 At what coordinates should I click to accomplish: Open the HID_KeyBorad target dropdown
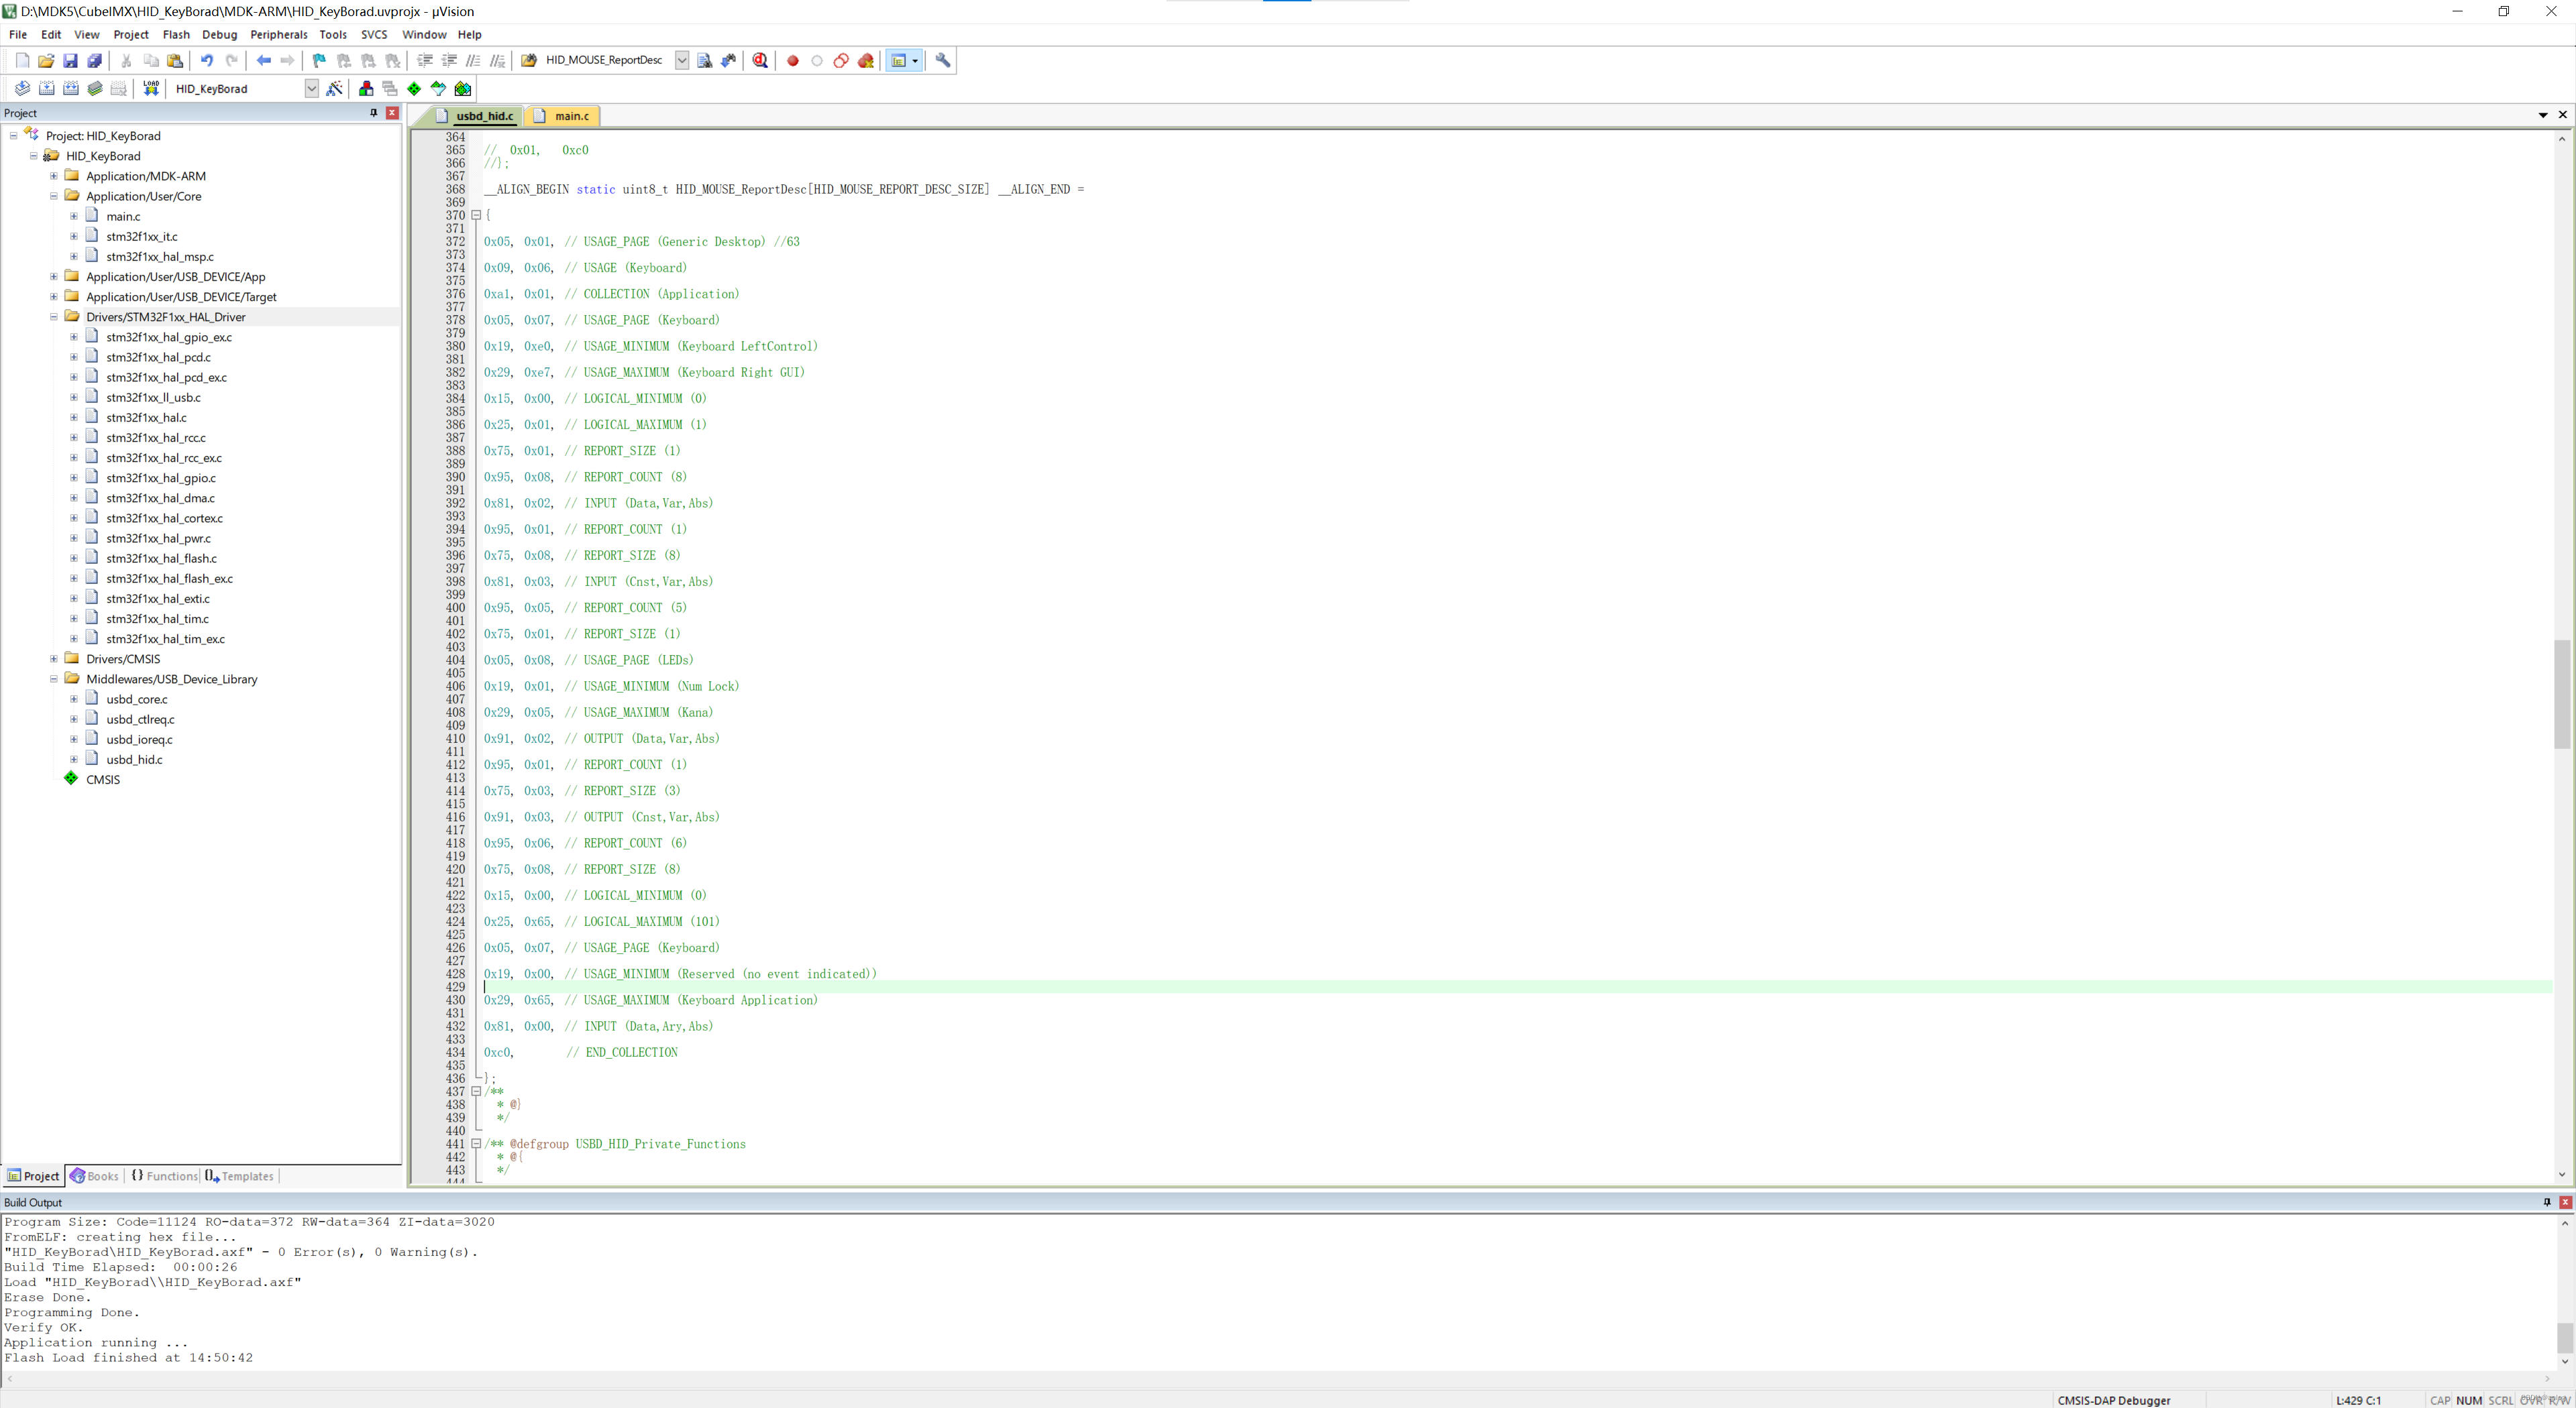tap(312, 89)
